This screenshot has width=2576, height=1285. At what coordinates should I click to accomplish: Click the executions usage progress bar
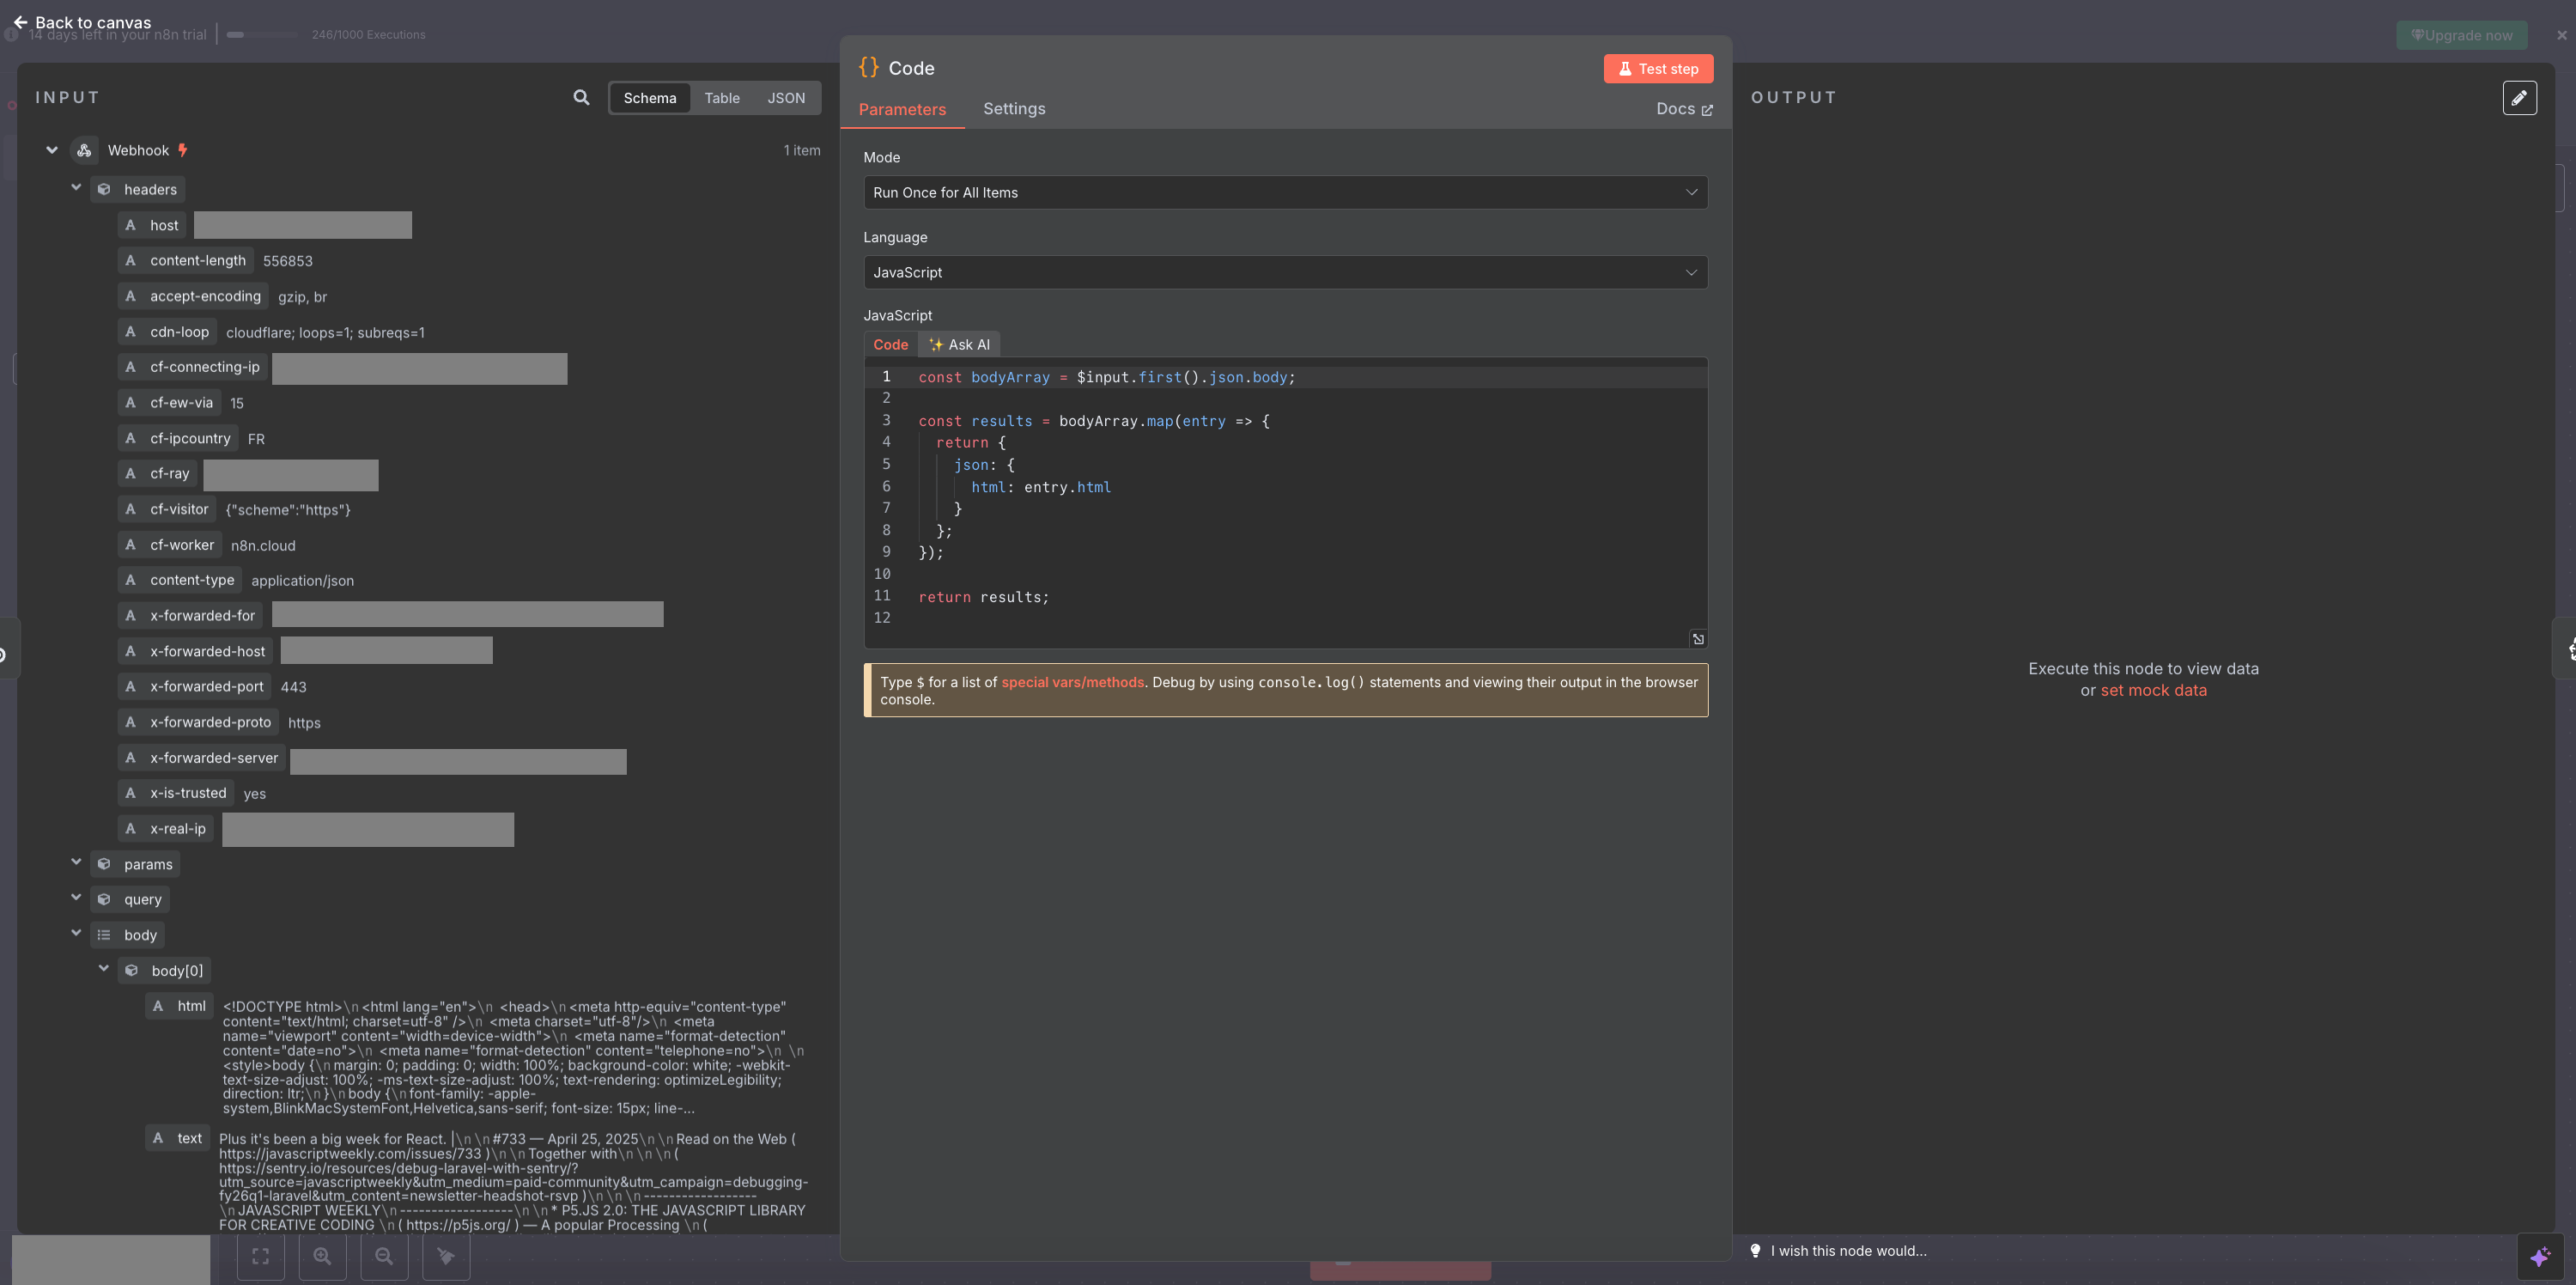[263, 34]
